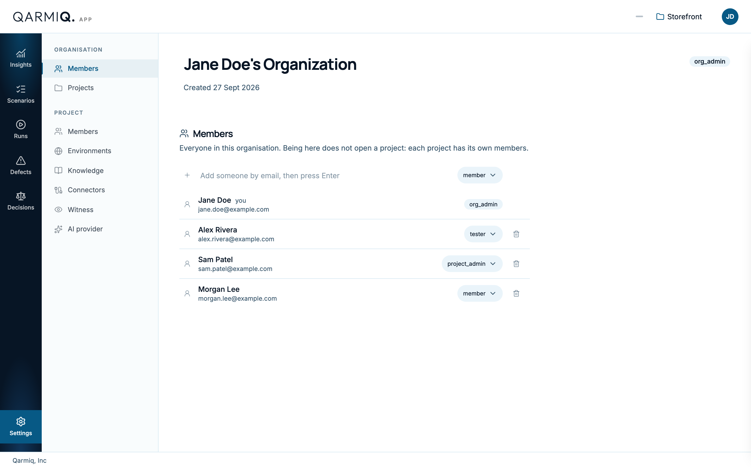Click sam.patel@example.com email

point(235,269)
